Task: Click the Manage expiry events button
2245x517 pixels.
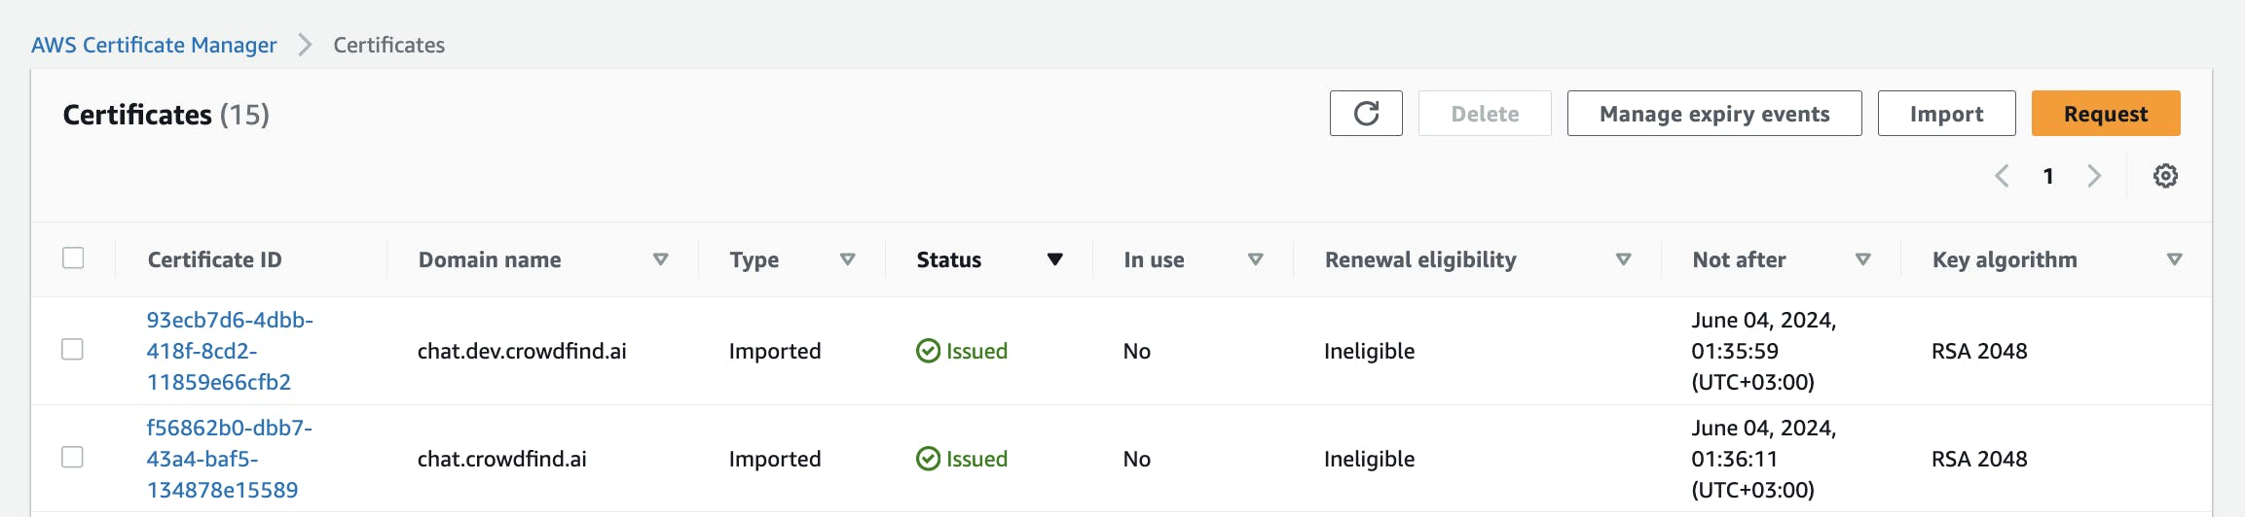Action: [1713, 114]
